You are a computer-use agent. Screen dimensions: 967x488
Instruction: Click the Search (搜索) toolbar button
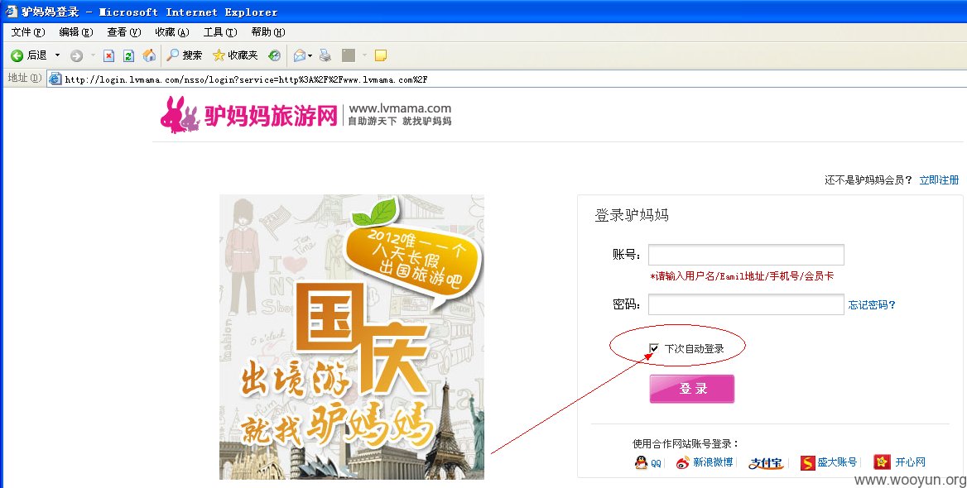[x=185, y=55]
